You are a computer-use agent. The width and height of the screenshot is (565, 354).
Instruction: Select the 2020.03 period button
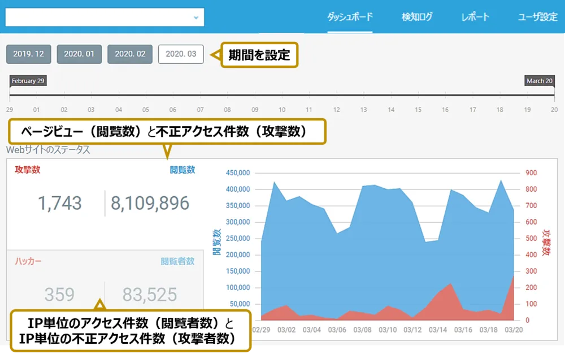[x=181, y=54]
